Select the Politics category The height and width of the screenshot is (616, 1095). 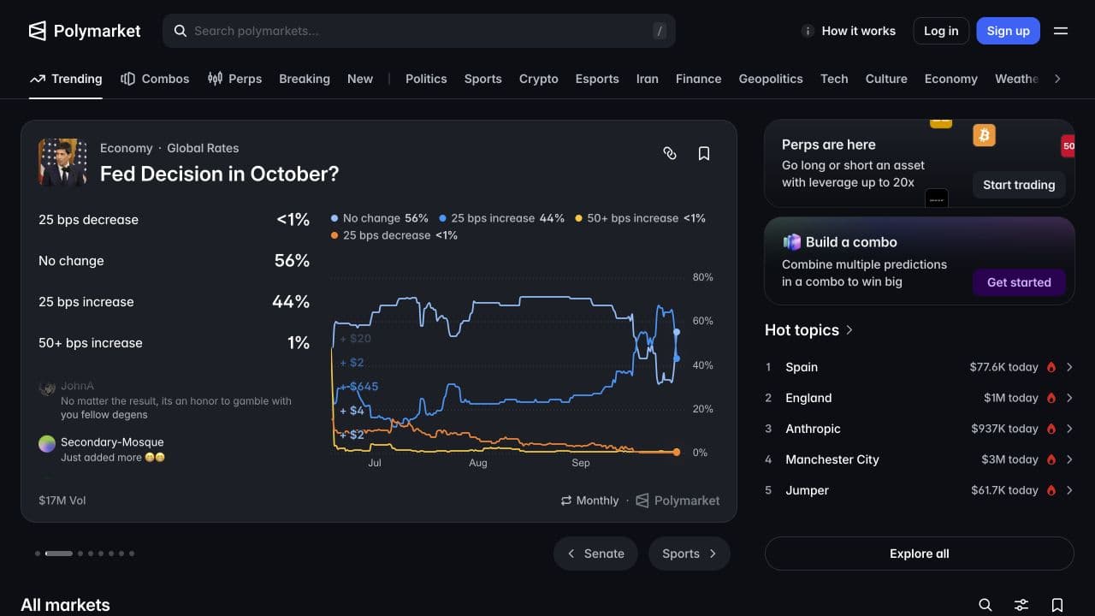426,79
